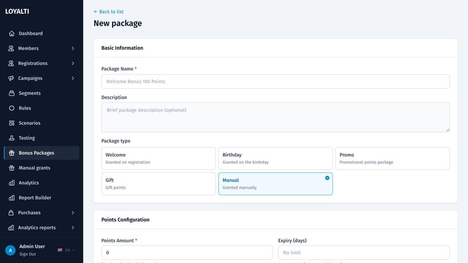Viewport: 468px width, 263px height.
Task: Expand the Purchases submenu chevron
Action: coord(73,213)
